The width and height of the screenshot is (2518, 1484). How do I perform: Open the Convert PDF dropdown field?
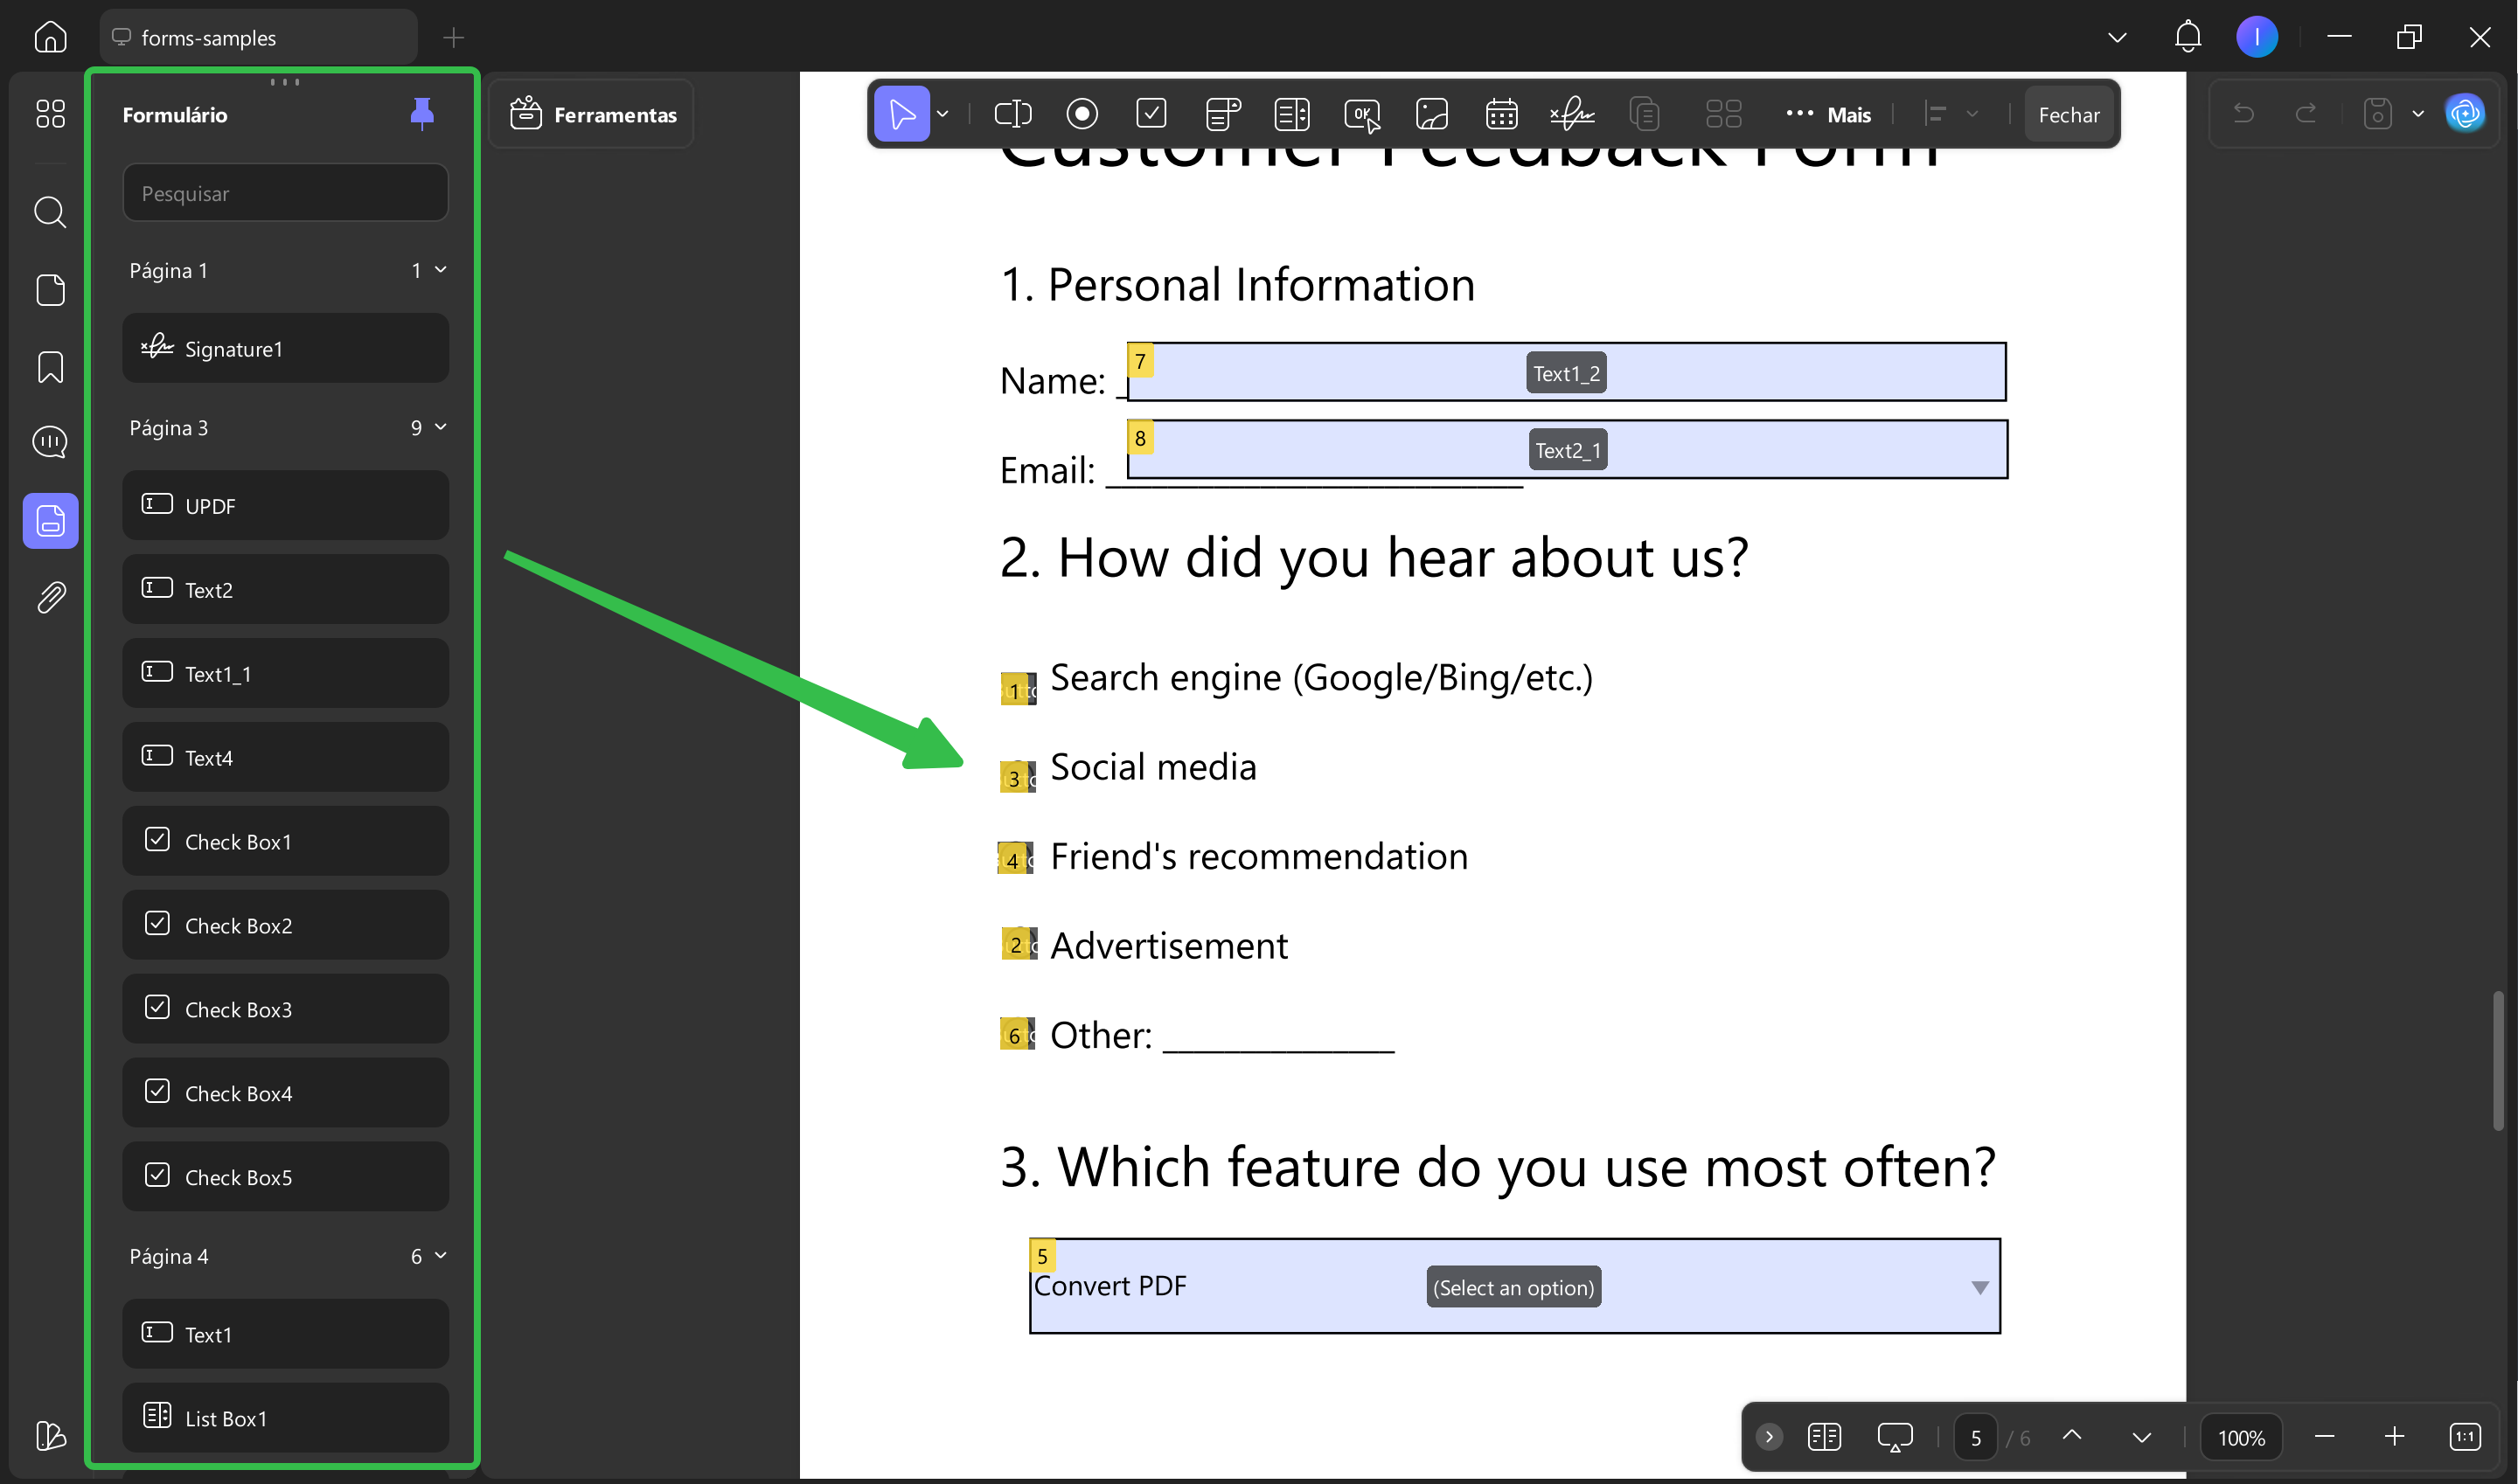tap(1978, 1287)
